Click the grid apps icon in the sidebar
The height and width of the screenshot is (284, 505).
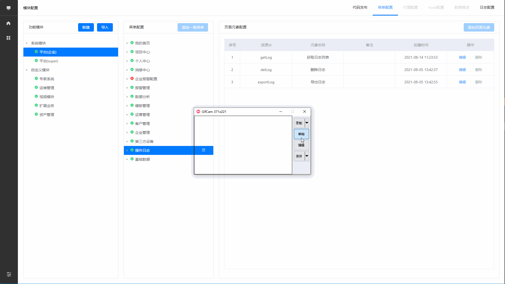point(8,38)
